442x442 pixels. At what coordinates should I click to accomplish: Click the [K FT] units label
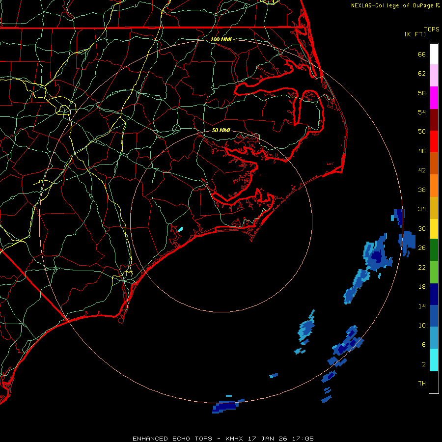415,34
